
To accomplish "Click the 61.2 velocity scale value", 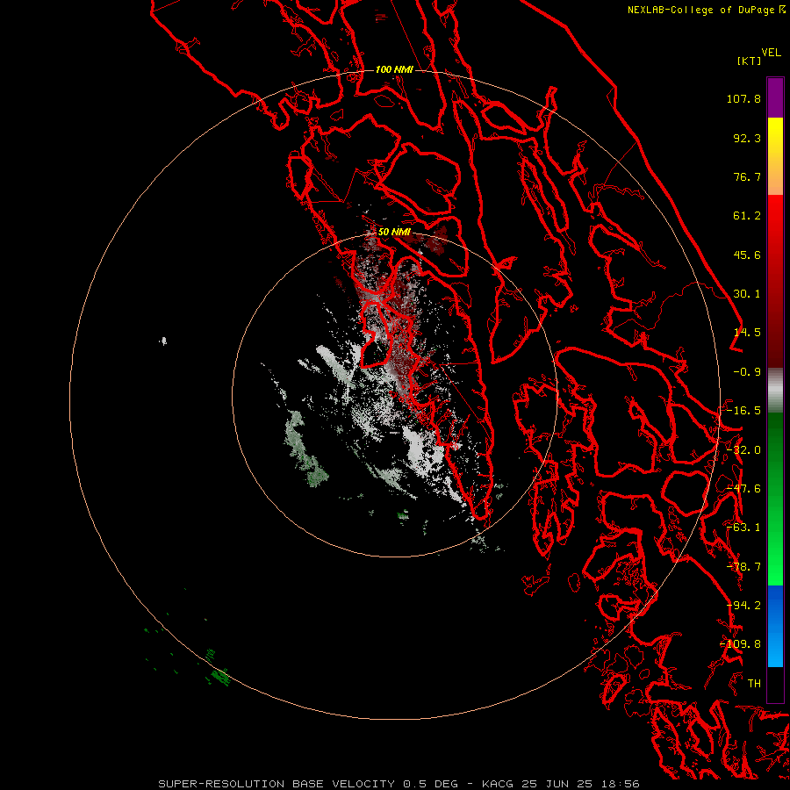I will [747, 216].
